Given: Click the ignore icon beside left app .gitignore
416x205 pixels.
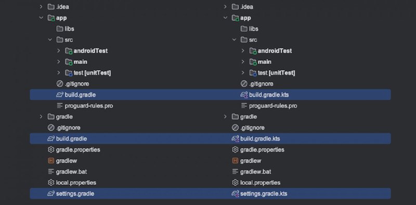Looking at the screenshot, I should 60,84.
